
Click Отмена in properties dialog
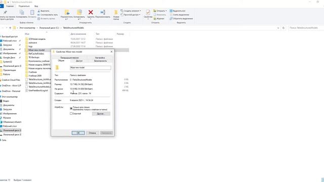pos(92,133)
